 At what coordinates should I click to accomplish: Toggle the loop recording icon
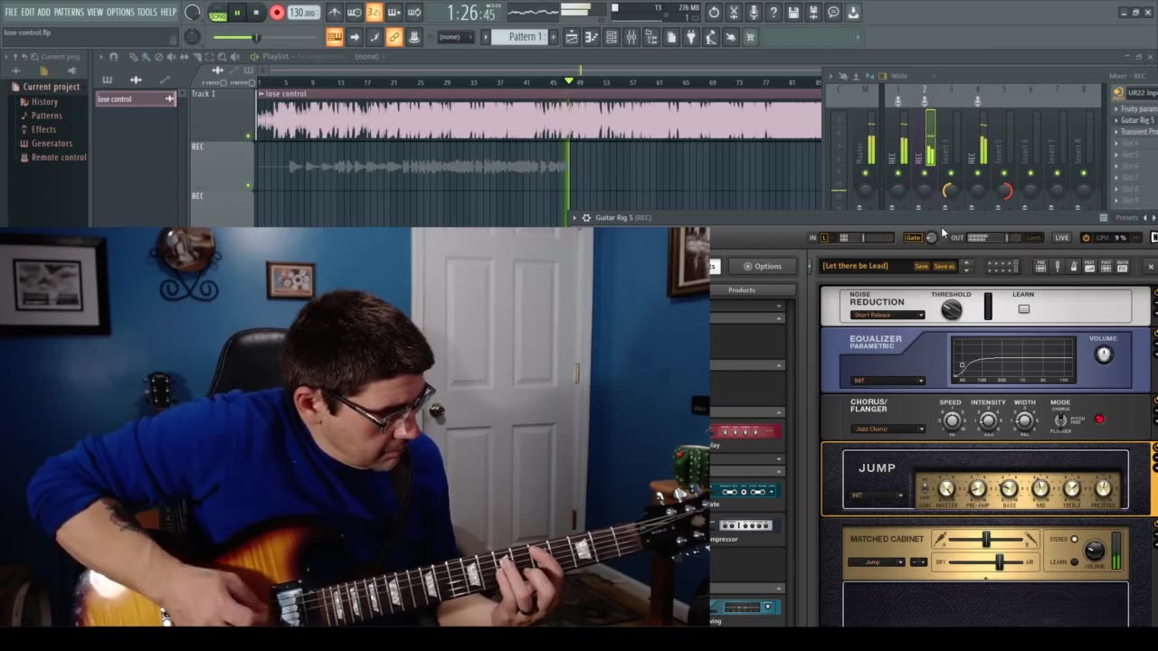(413, 13)
